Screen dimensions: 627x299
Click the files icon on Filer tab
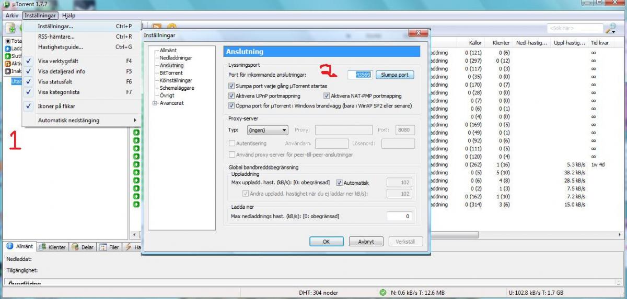(x=103, y=247)
